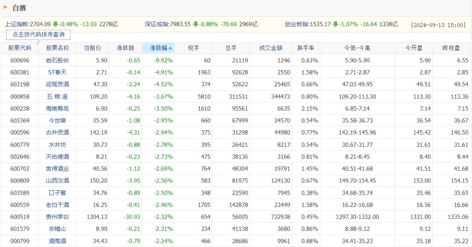Image resolution: width=472 pixels, height=247 pixels.
Task: Click stock code 600696
Action: [20, 60]
